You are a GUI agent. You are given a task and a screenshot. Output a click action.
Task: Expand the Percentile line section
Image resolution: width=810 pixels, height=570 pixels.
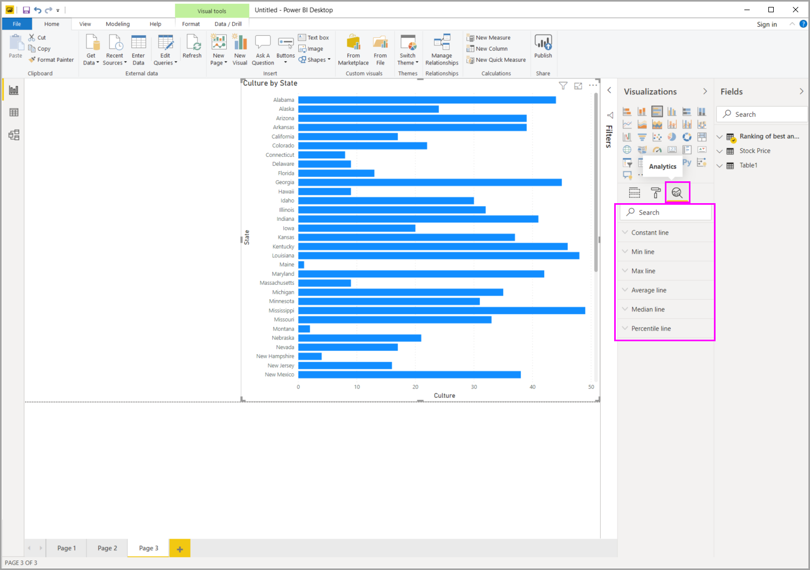(665, 328)
